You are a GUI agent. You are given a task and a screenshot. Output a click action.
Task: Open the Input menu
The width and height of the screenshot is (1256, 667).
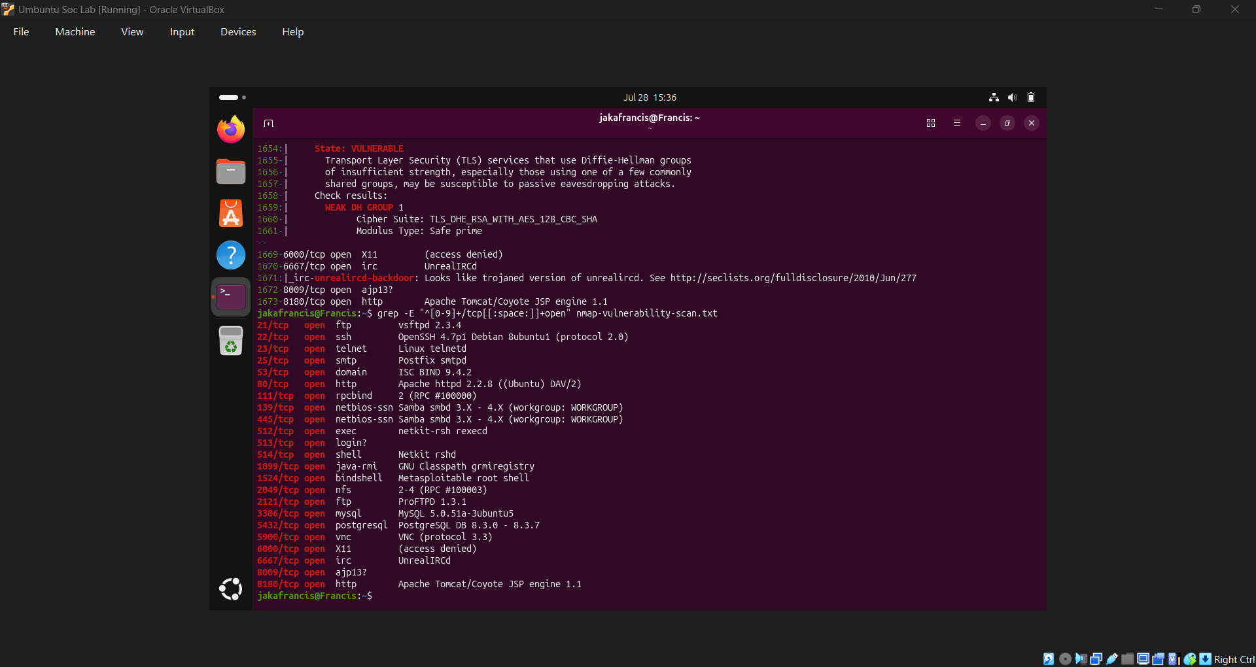(x=182, y=32)
